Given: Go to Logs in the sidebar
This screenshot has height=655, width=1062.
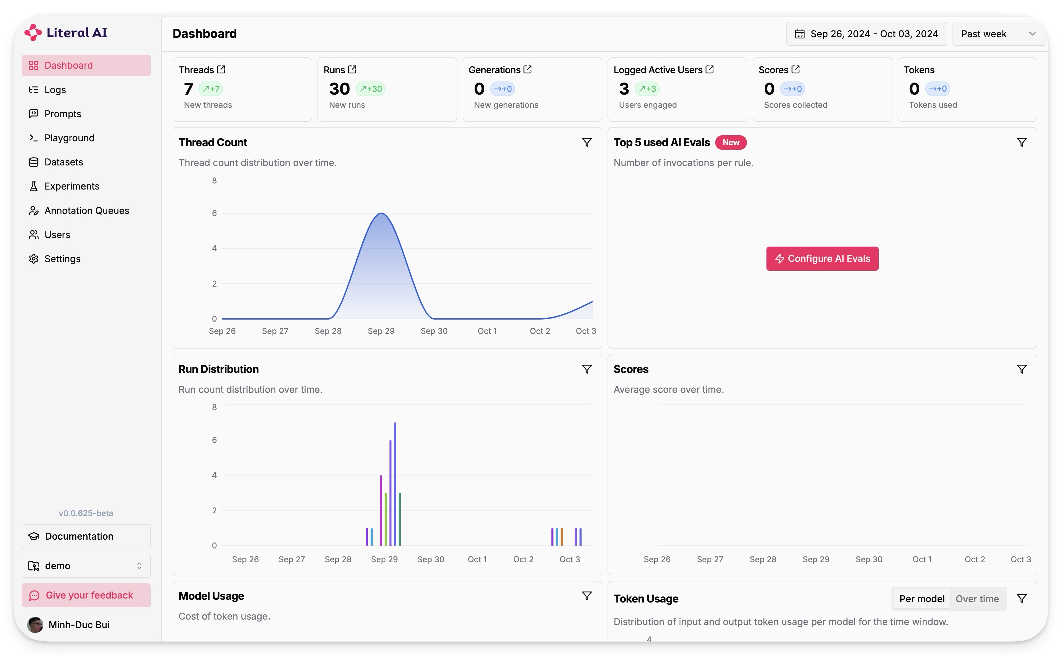Looking at the screenshot, I should pyautogui.click(x=86, y=90).
